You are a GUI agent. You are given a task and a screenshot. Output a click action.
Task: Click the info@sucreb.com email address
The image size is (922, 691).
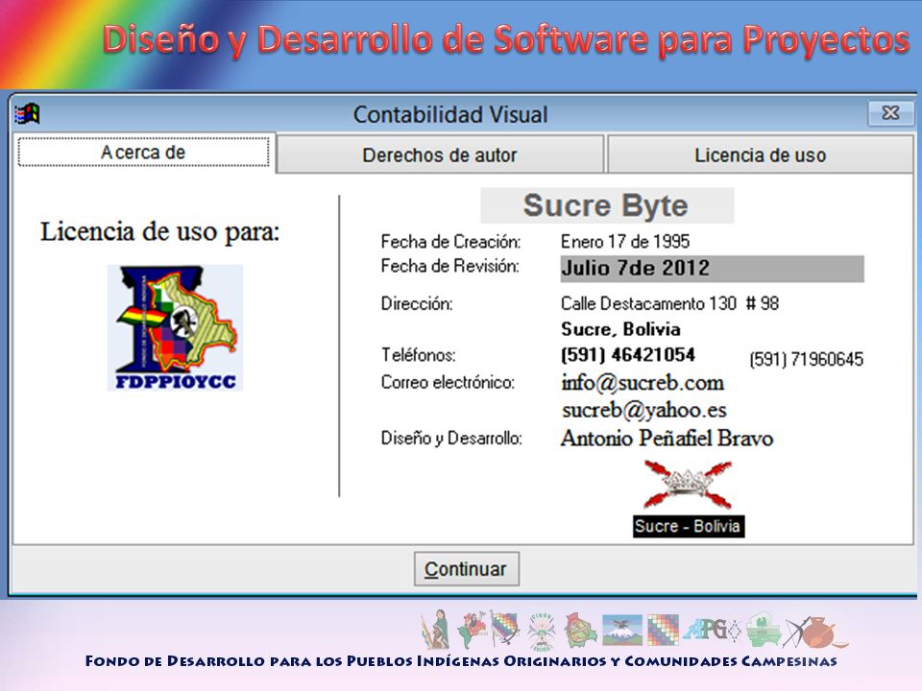click(x=643, y=383)
